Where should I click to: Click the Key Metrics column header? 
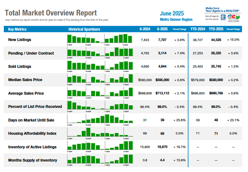(17, 29)
